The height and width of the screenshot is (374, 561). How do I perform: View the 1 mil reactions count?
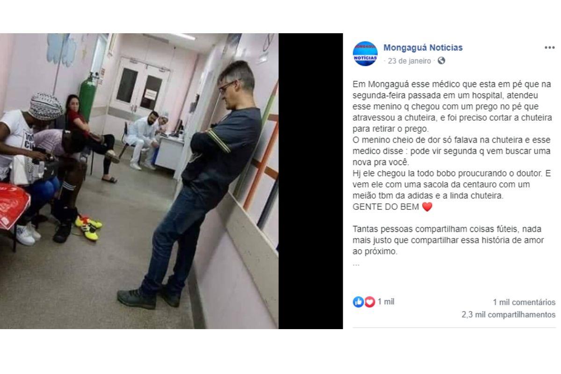[386, 302]
